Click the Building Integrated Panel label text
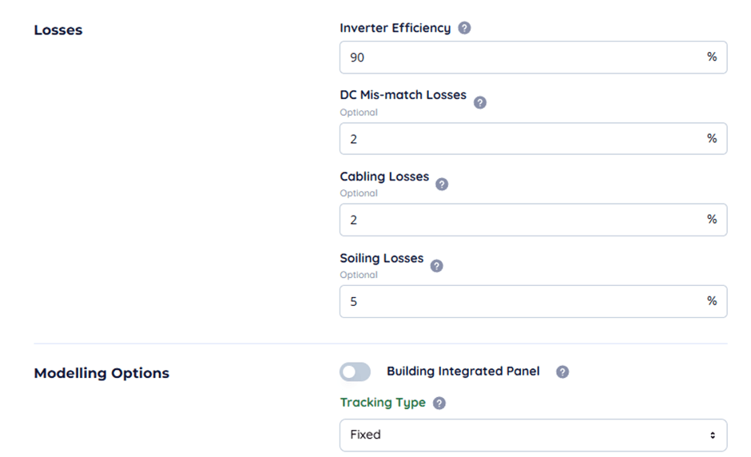751x457 pixels. click(x=463, y=372)
